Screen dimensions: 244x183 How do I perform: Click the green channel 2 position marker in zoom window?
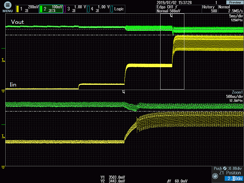pyautogui.click(x=3, y=125)
